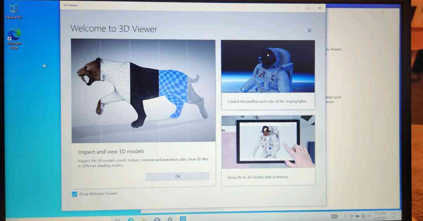The width and height of the screenshot is (423, 221).
Task: Click the system tray status icon beside the chevron
Action: tap(351, 216)
